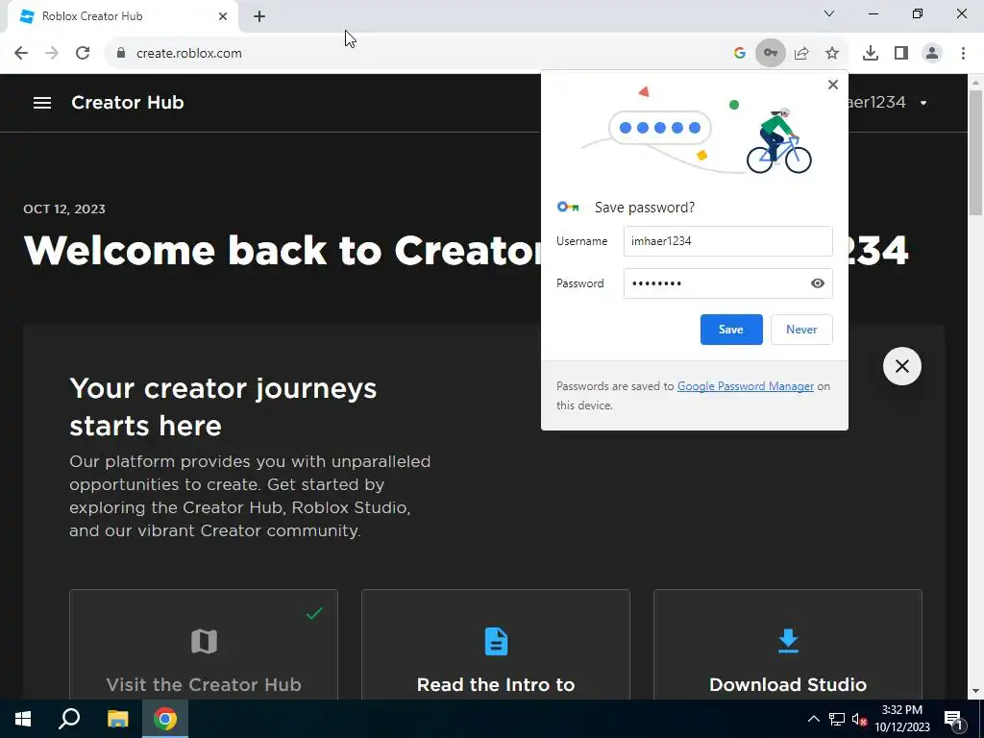
Task: Show the browser side panel
Action: pyautogui.click(x=901, y=54)
